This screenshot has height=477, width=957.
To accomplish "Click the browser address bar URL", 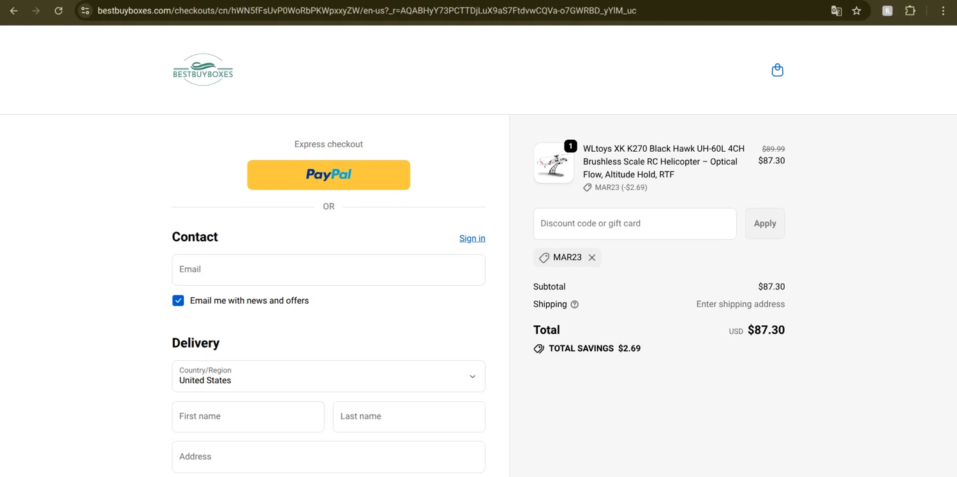I will point(367,11).
